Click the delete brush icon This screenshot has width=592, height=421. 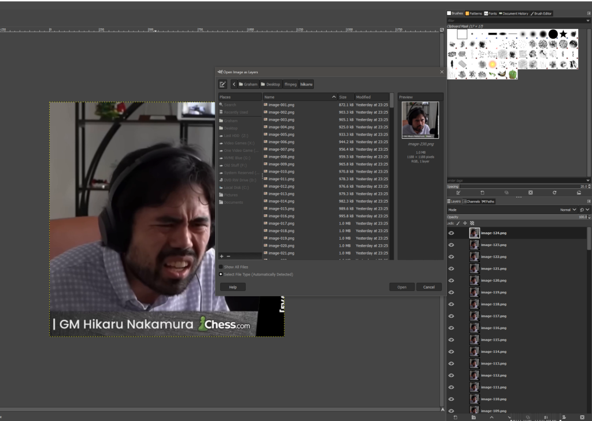tap(530, 192)
